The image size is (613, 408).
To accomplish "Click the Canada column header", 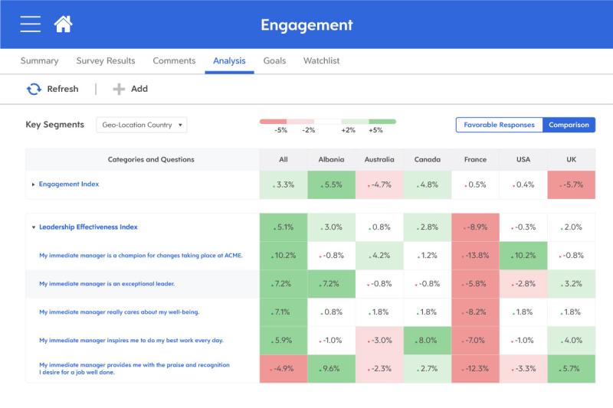I will pos(428,159).
